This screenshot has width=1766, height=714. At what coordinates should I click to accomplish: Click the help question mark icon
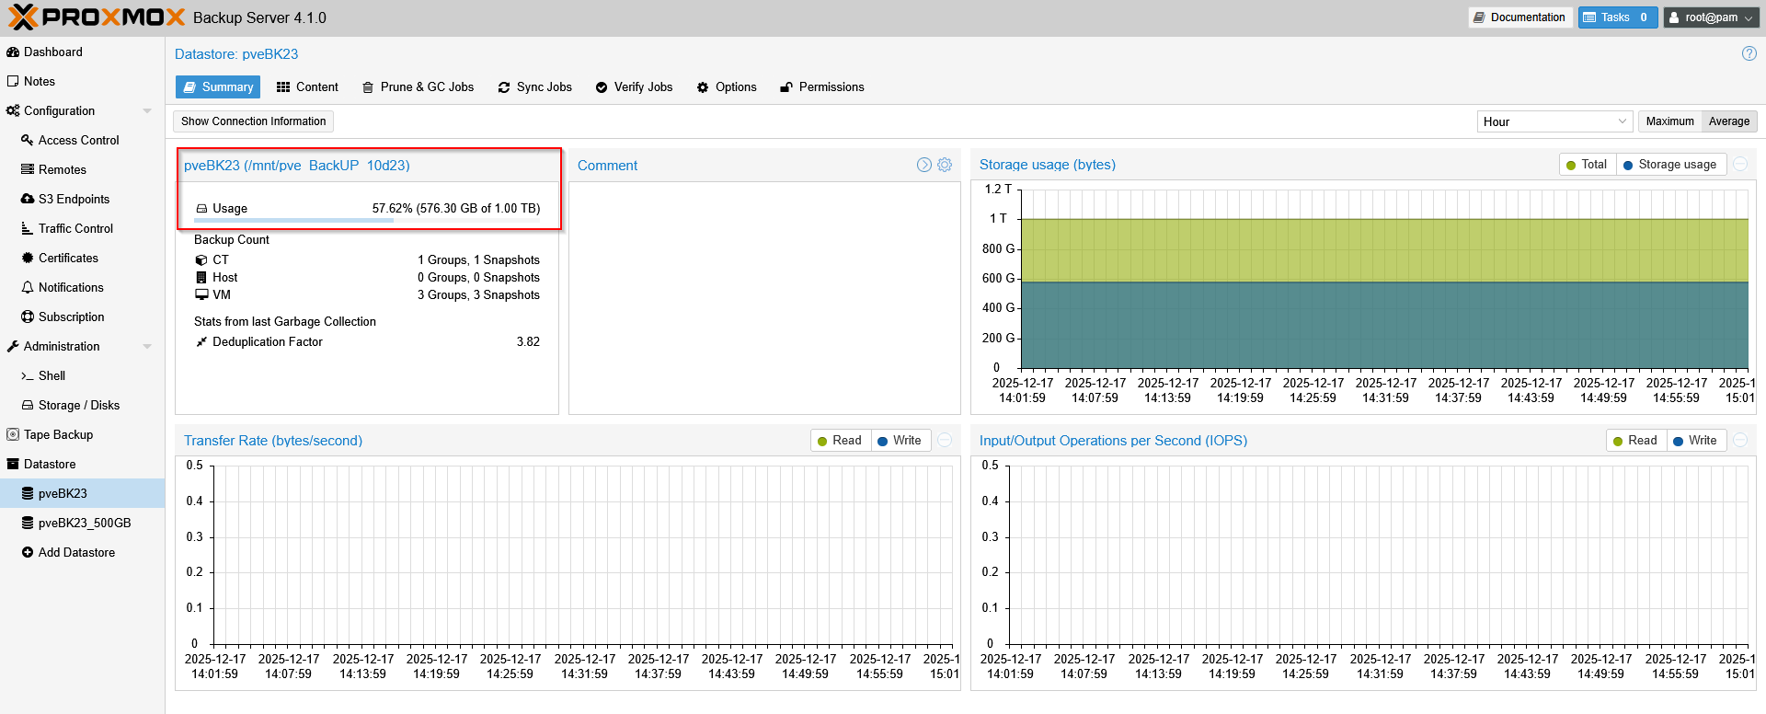pos(1749,54)
